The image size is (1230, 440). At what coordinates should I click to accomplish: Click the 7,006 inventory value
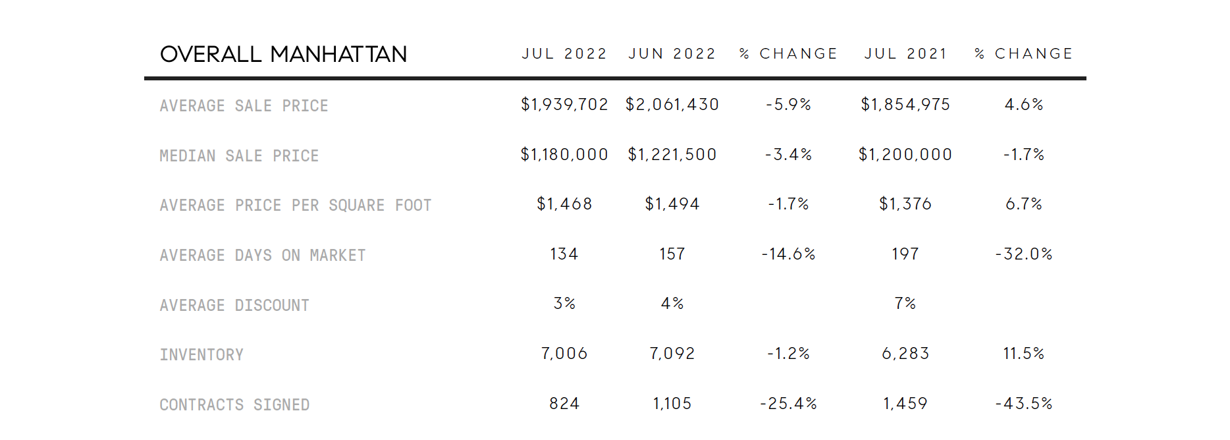(x=564, y=354)
